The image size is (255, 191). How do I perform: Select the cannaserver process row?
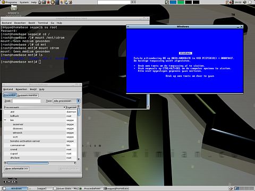click(40, 145)
